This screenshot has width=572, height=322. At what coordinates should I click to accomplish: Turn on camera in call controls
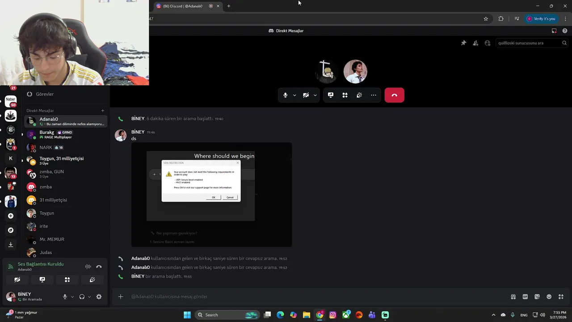pyautogui.click(x=306, y=95)
